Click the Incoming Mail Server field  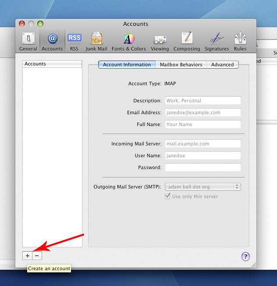203,144
